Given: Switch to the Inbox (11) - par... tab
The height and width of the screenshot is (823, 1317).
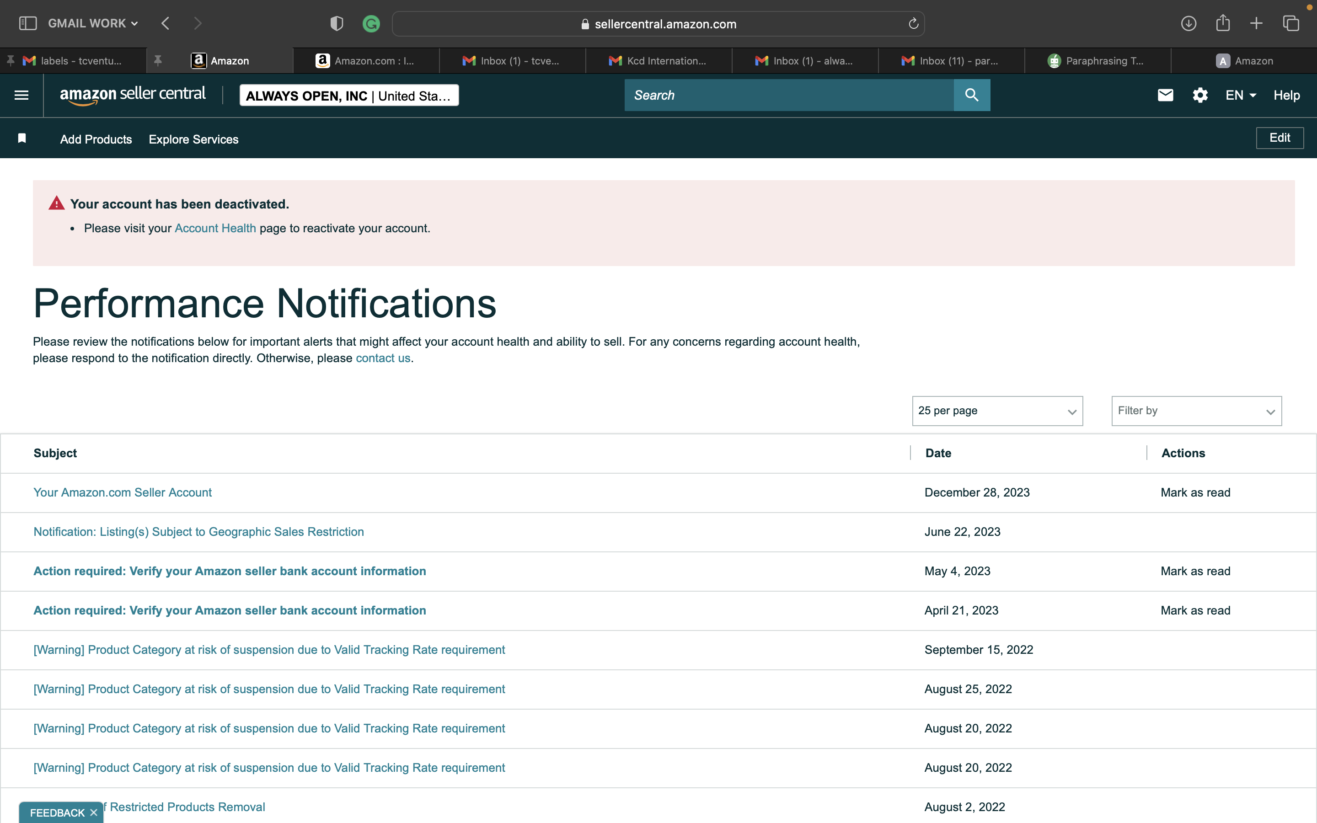Looking at the screenshot, I should pos(951,61).
